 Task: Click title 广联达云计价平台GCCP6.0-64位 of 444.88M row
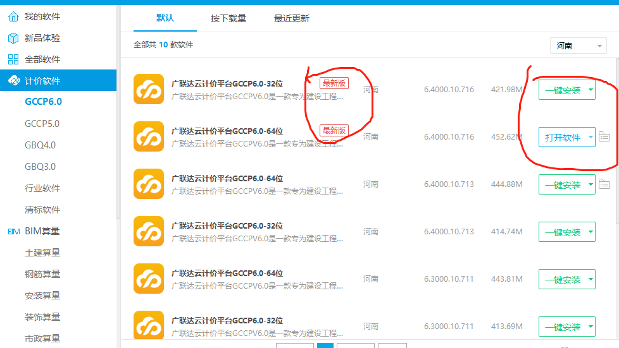click(x=227, y=179)
